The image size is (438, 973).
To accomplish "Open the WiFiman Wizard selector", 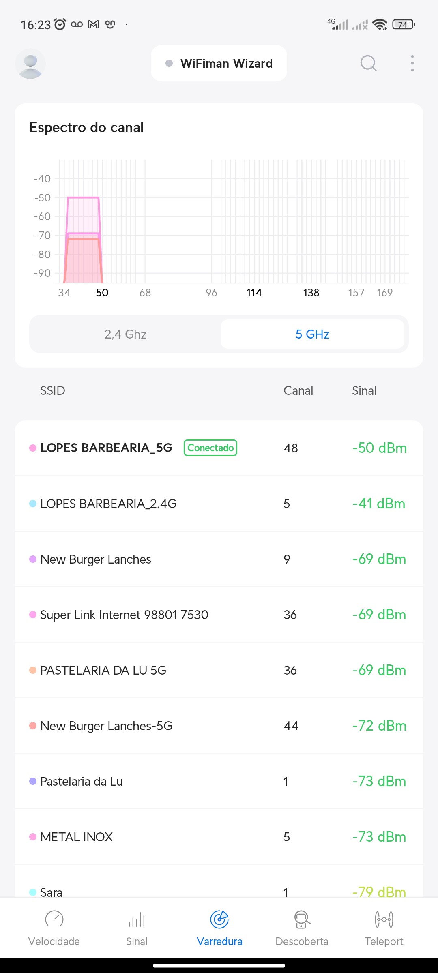I will point(219,63).
